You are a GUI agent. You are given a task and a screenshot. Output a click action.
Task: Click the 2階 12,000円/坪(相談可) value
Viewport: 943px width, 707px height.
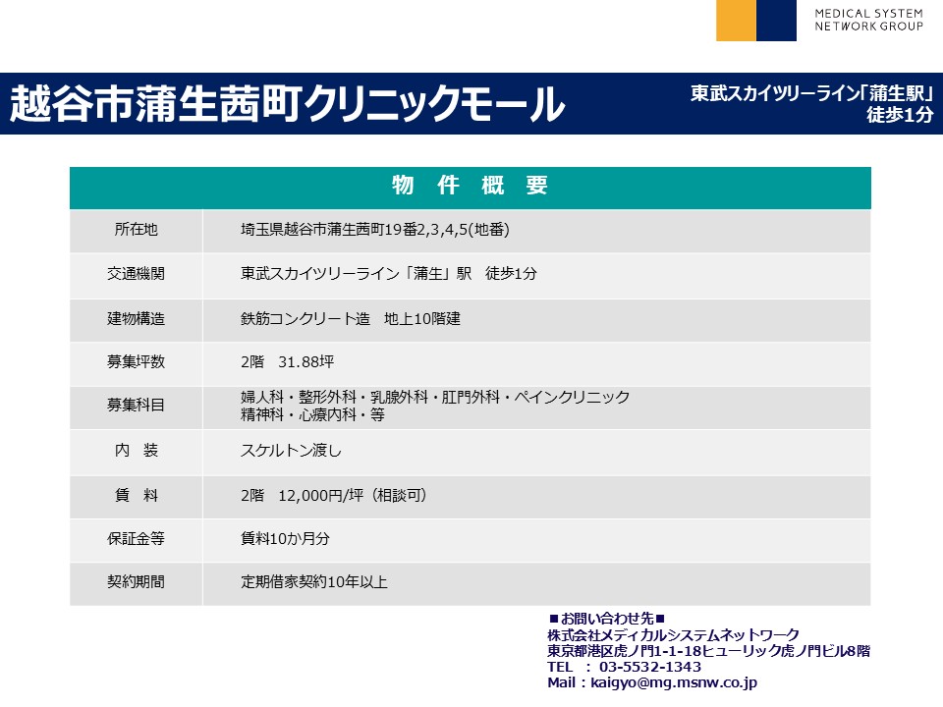334,496
